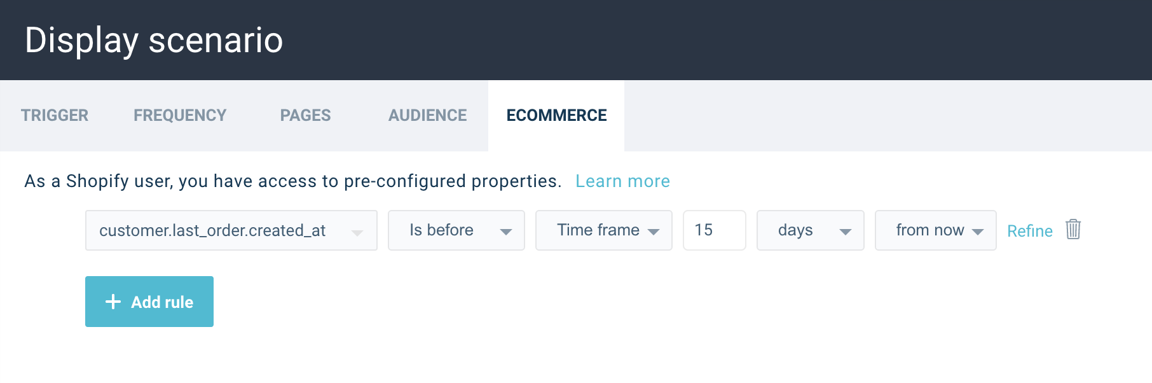Screen dimensions: 1152x383
Task: Select the AUDIENCE tab
Action: click(427, 115)
